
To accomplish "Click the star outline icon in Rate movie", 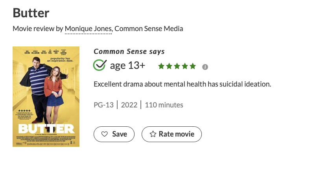I will click(153, 134).
